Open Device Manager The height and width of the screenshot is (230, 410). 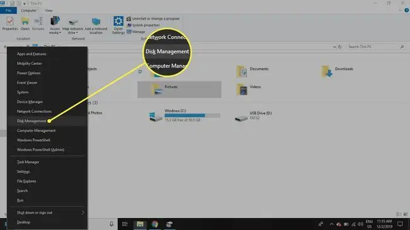pos(30,102)
